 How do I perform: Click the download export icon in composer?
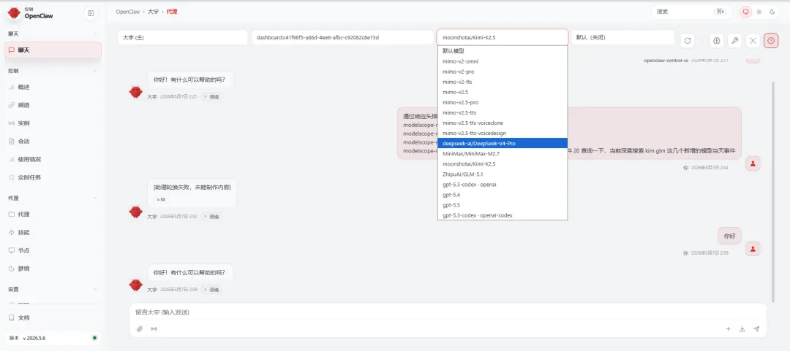point(742,329)
